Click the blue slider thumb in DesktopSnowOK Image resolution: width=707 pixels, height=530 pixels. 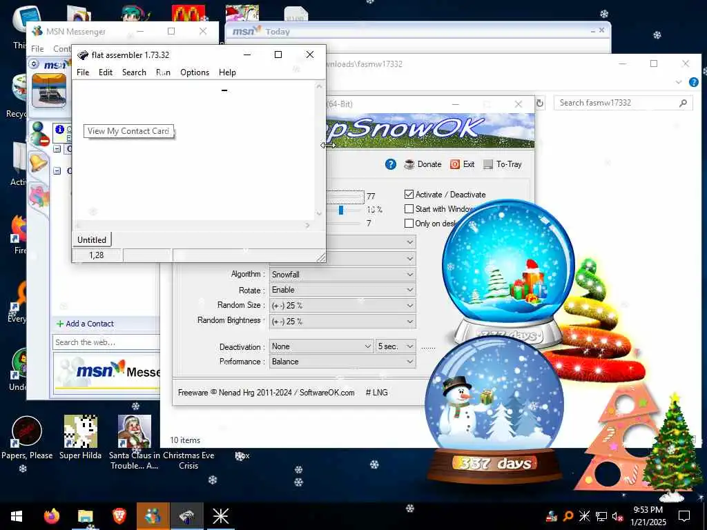tap(341, 210)
